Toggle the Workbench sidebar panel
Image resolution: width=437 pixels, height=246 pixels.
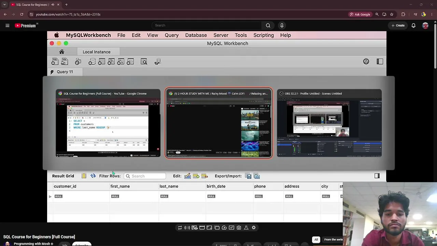point(380,61)
